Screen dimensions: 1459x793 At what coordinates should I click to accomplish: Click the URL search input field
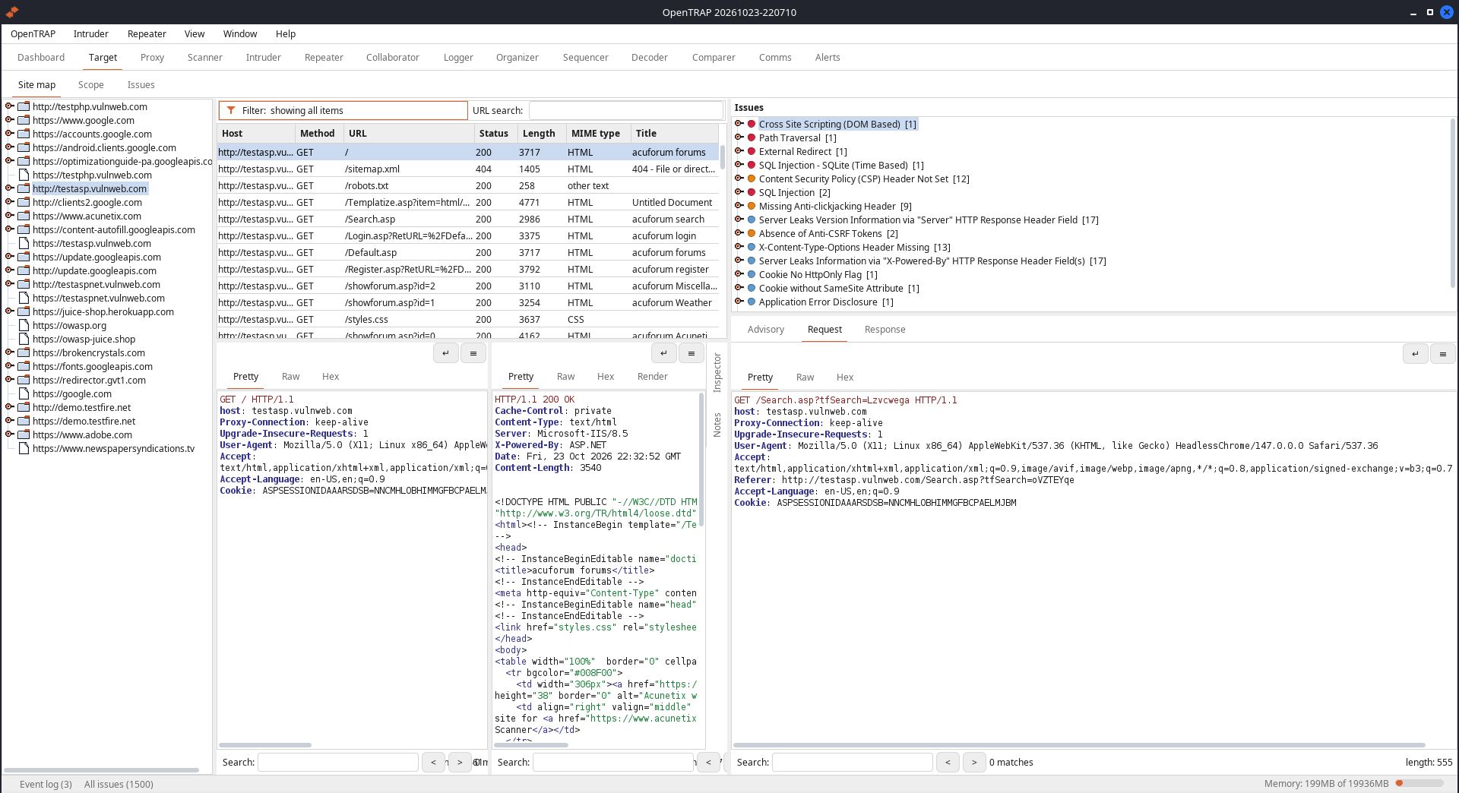(x=626, y=110)
